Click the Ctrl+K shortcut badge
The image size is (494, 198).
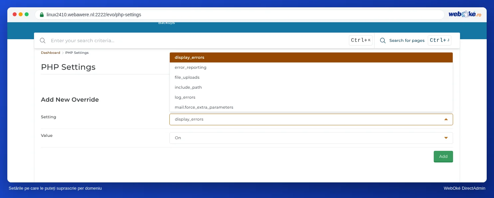361,40
